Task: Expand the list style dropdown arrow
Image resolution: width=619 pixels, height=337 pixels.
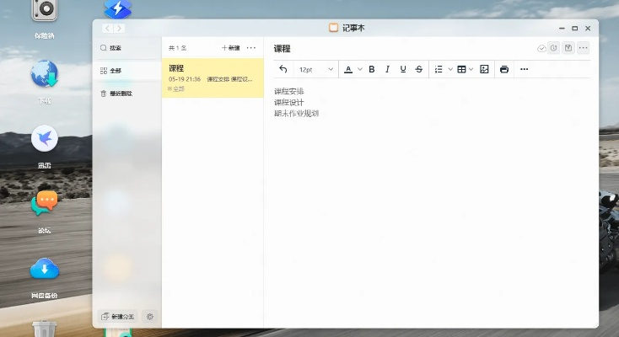Action: [450, 69]
